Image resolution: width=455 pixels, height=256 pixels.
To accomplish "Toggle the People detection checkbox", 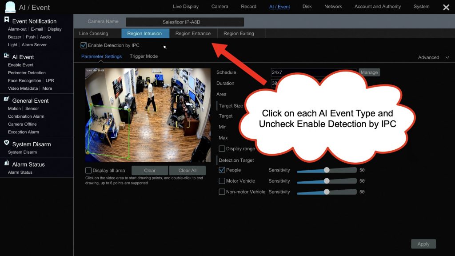I will click(x=222, y=170).
